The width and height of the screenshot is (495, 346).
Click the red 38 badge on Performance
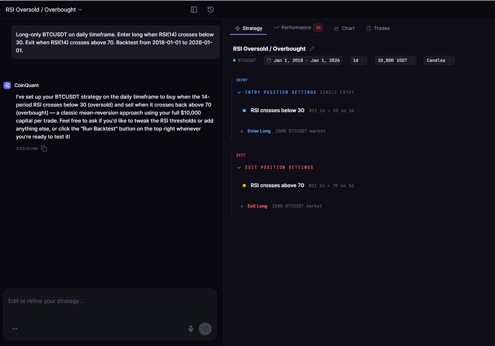point(318,28)
